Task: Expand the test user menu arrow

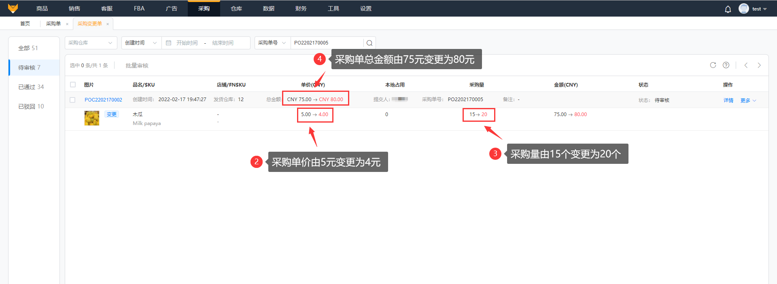Action: point(764,9)
